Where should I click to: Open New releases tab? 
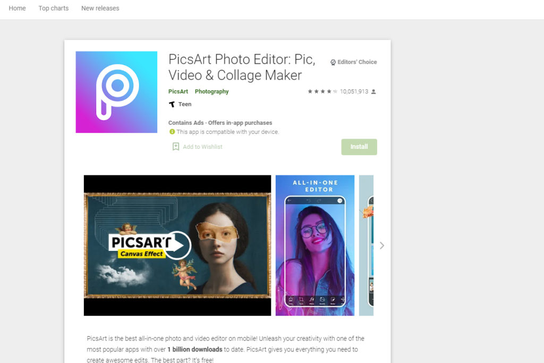100,9
